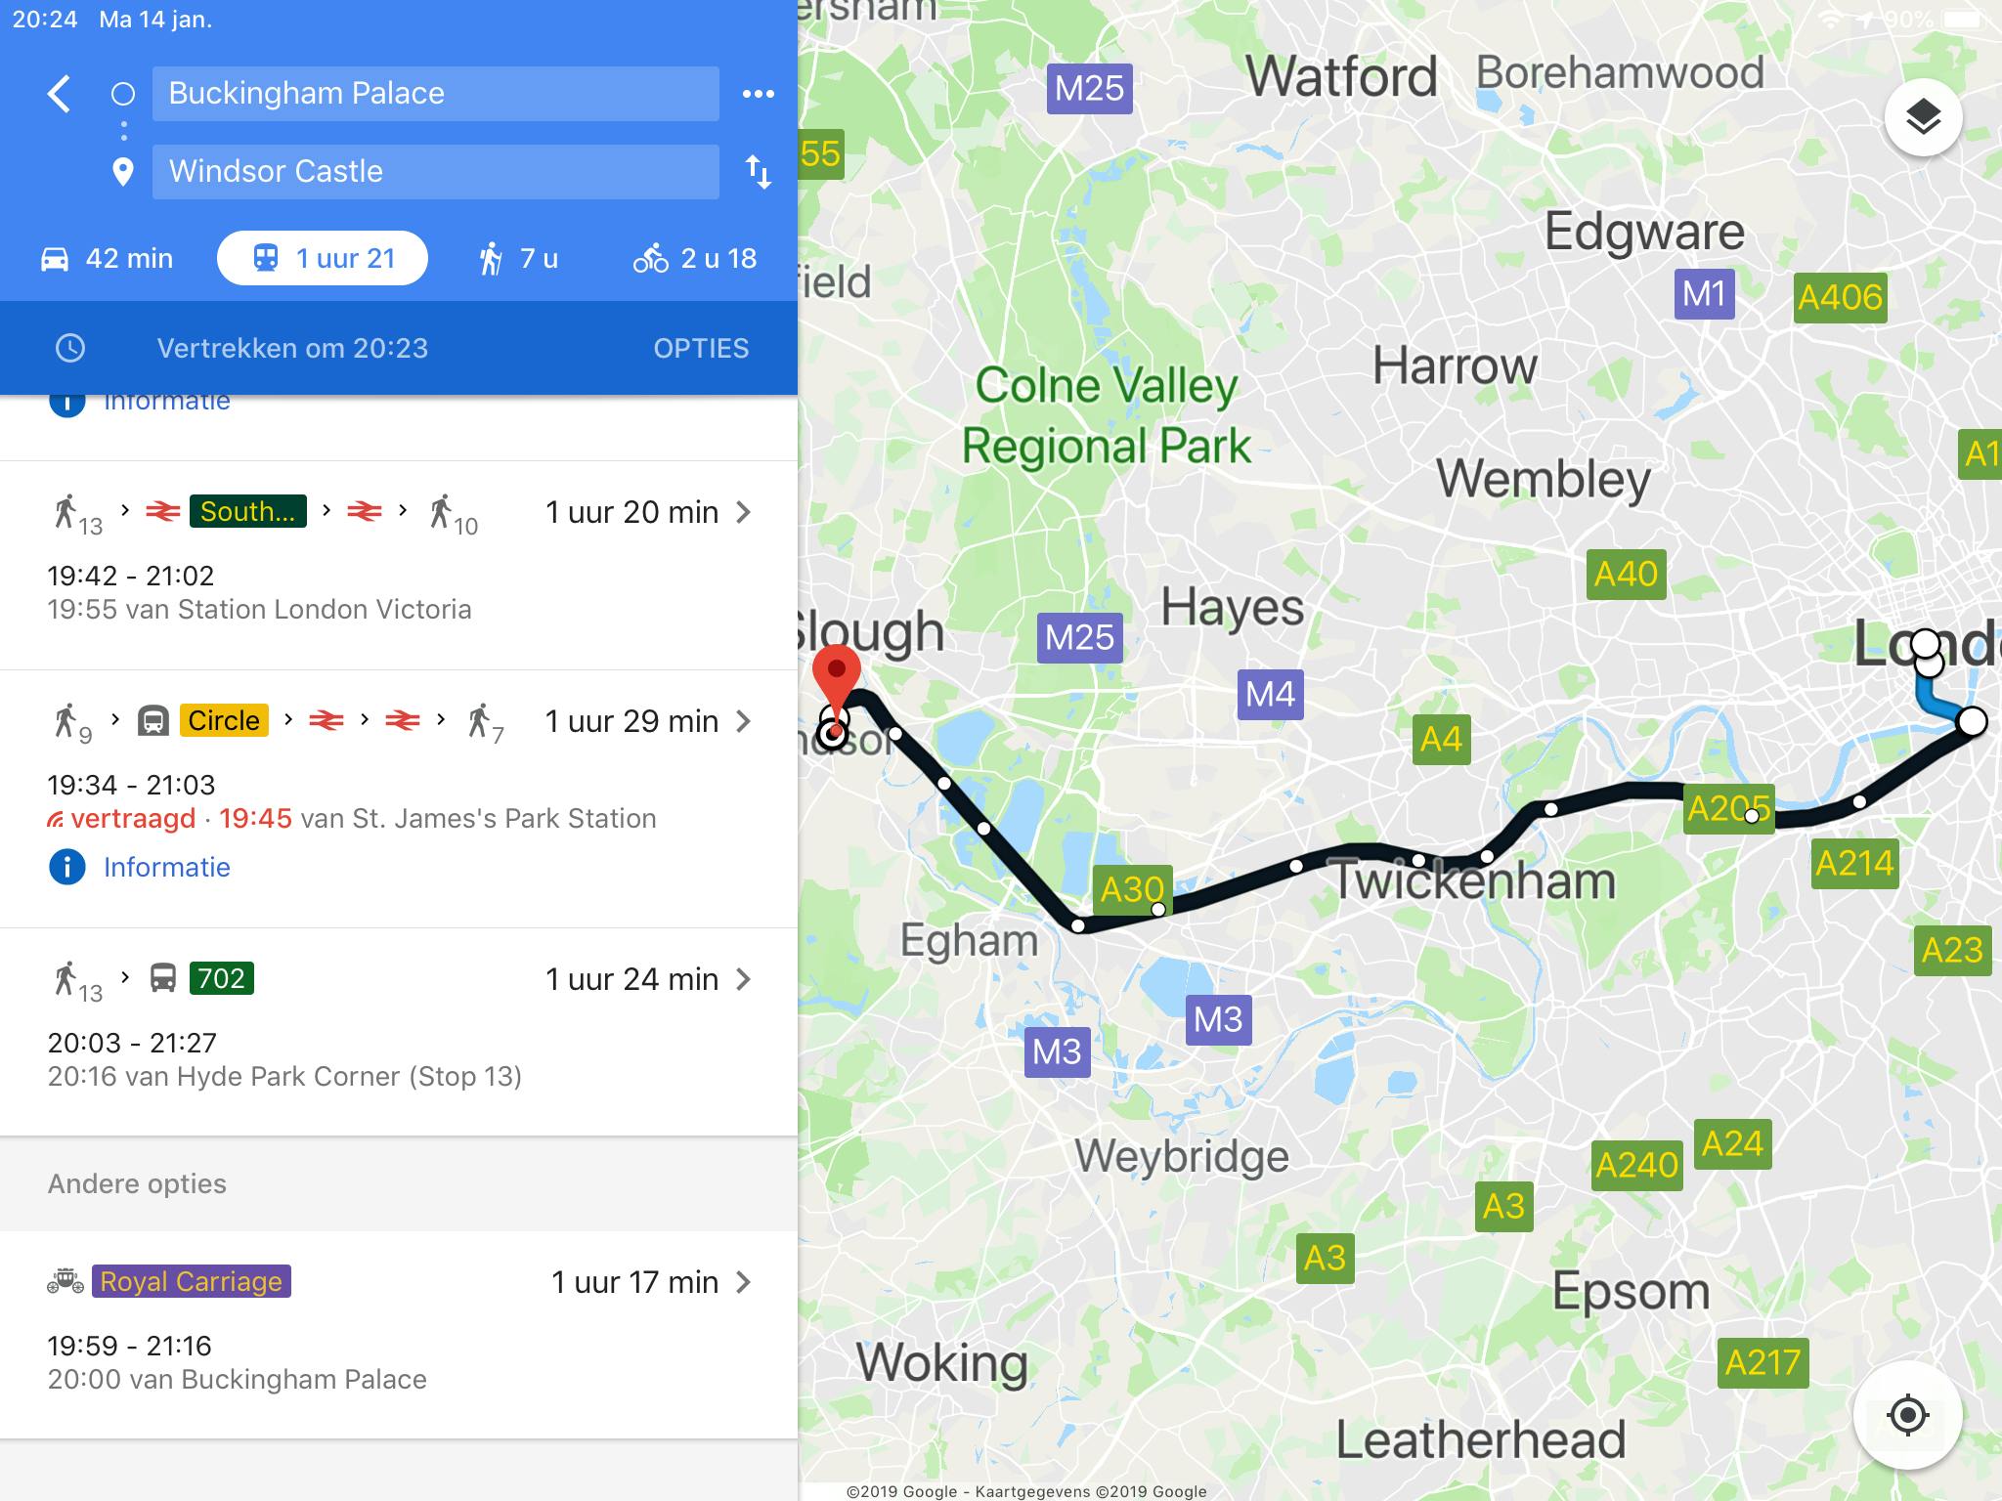Switch to walking mode, 7 u
2002x1501 pixels.
click(x=518, y=259)
